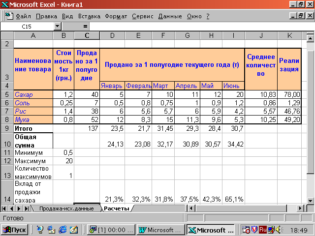
Task: Switch to the Расчеты sheet tab
Action: point(117,208)
